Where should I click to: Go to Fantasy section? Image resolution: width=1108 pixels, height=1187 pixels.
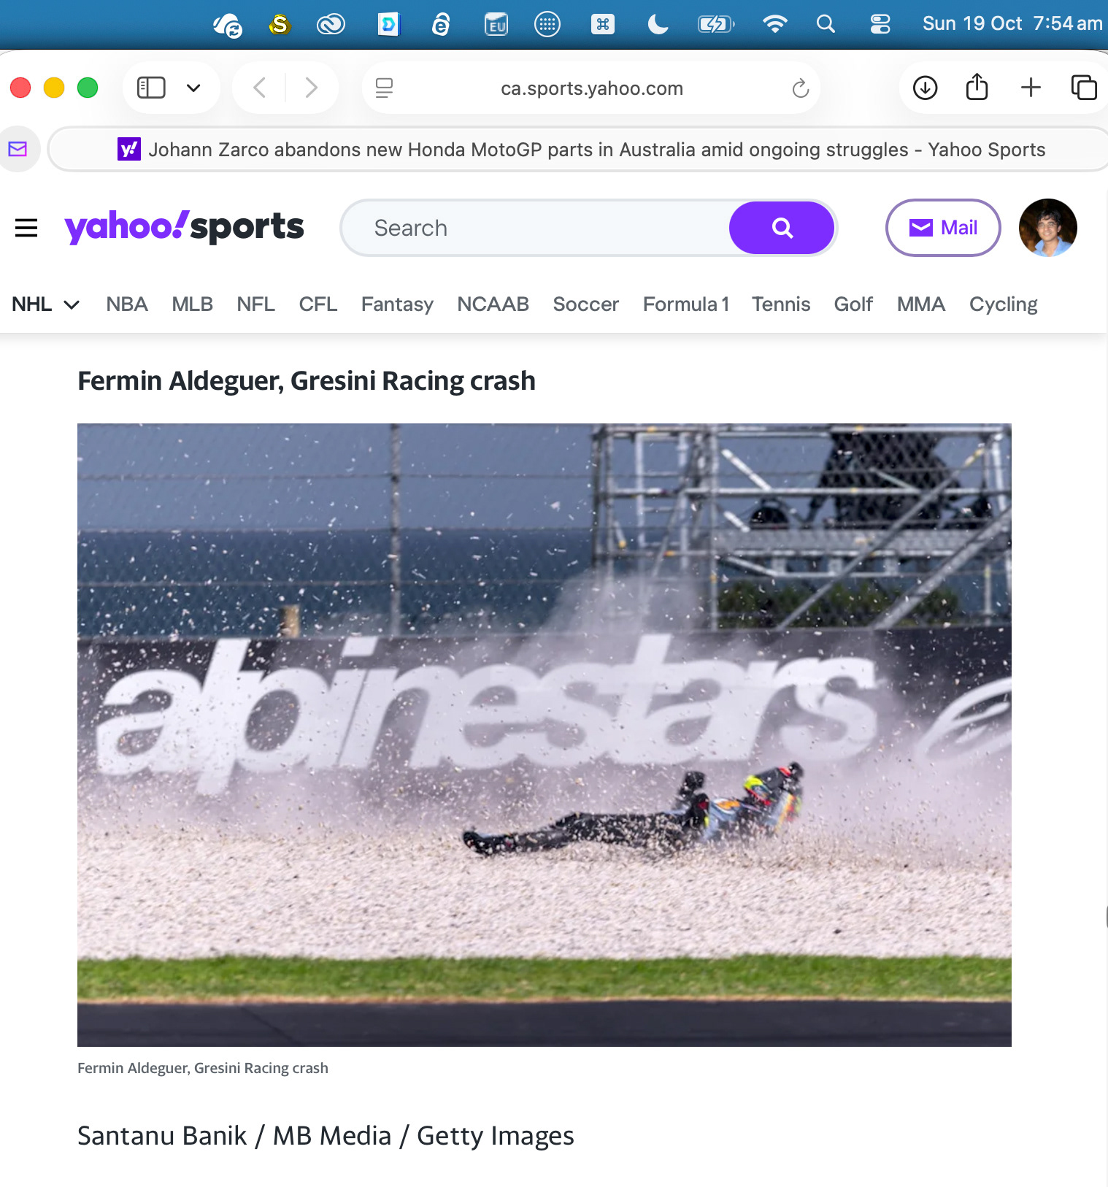coord(397,304)
